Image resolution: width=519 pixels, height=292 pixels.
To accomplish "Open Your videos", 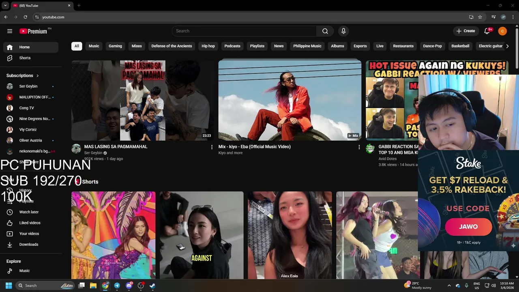I will (31, 234).
